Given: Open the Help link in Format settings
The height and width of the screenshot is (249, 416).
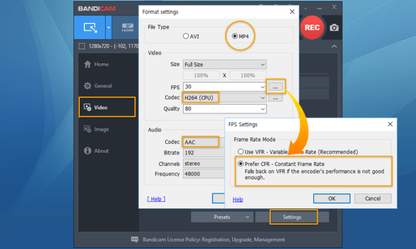Looking at the screenshot, I should pyautogui.click(x=156, y=199).
